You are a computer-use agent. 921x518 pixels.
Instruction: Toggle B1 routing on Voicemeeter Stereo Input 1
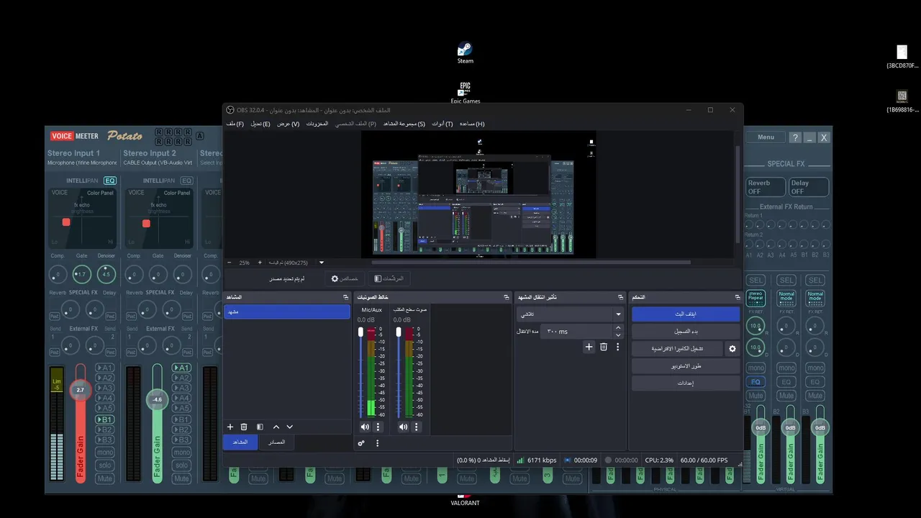click(x=105, y=419)
